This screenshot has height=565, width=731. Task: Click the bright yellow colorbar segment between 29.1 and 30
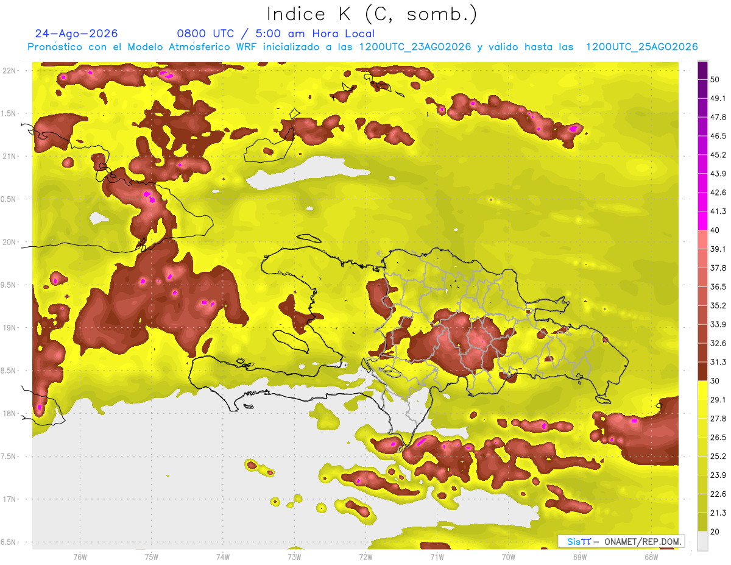703,390
